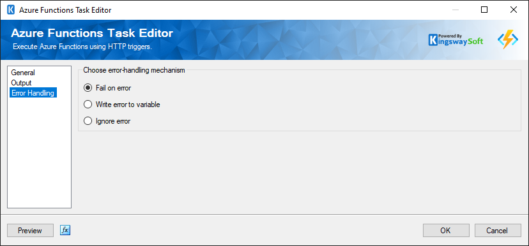Screen dimensions: 529x246
Task: Click the Preview button
Action: (30, 231)
